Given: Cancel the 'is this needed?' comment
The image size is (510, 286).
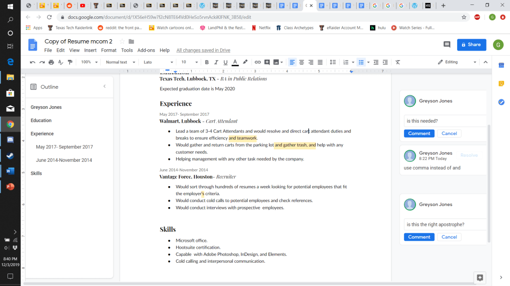Looking at the screenshot, I should (x=449, y=134).
